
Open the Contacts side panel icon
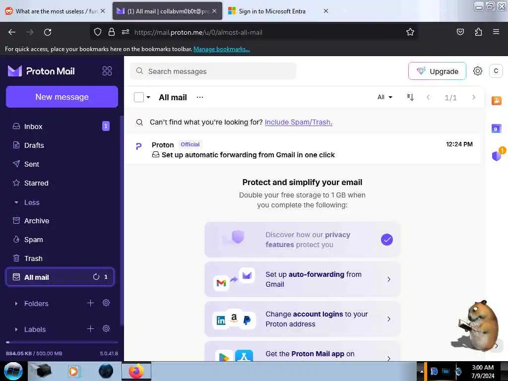click(x=496, y=100)
